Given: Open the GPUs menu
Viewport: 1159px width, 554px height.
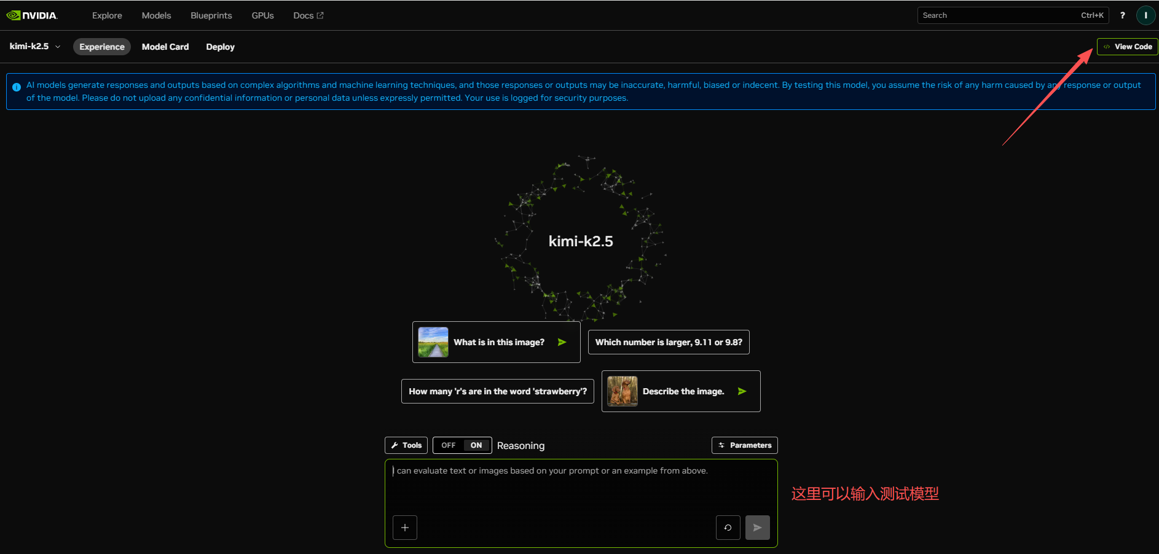Looking at the screenshot, I should tap(262, 15).
